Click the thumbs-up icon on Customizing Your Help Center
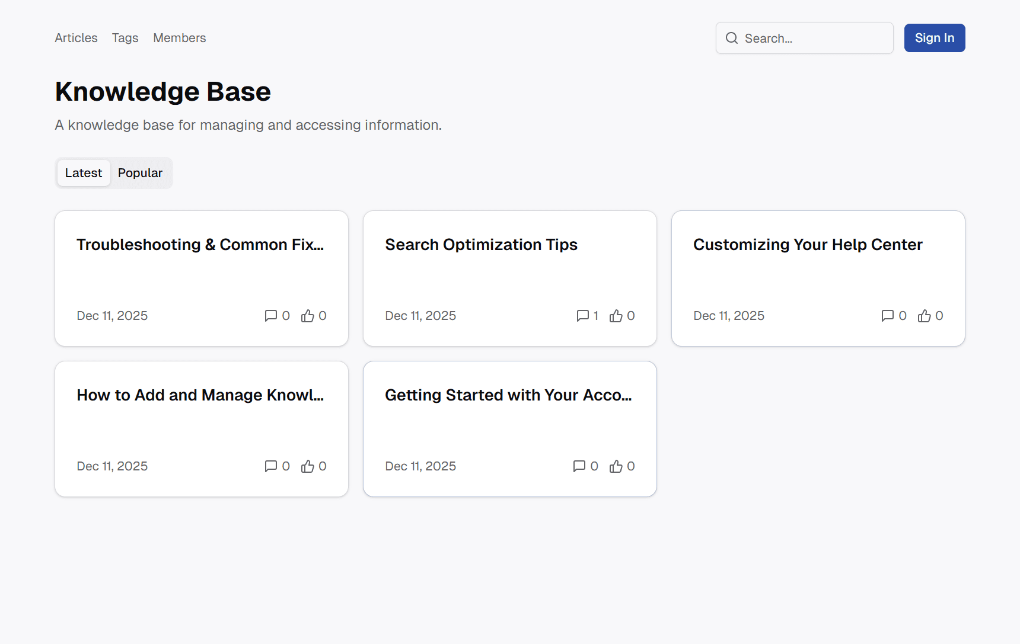The height and width of the screenshot is (644, 1020). click(926, 316)
